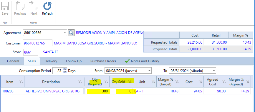Open filter icon on Cost column
Viewport: 255px width, 112px height.
pyautogui.click(x=201, y=82)
